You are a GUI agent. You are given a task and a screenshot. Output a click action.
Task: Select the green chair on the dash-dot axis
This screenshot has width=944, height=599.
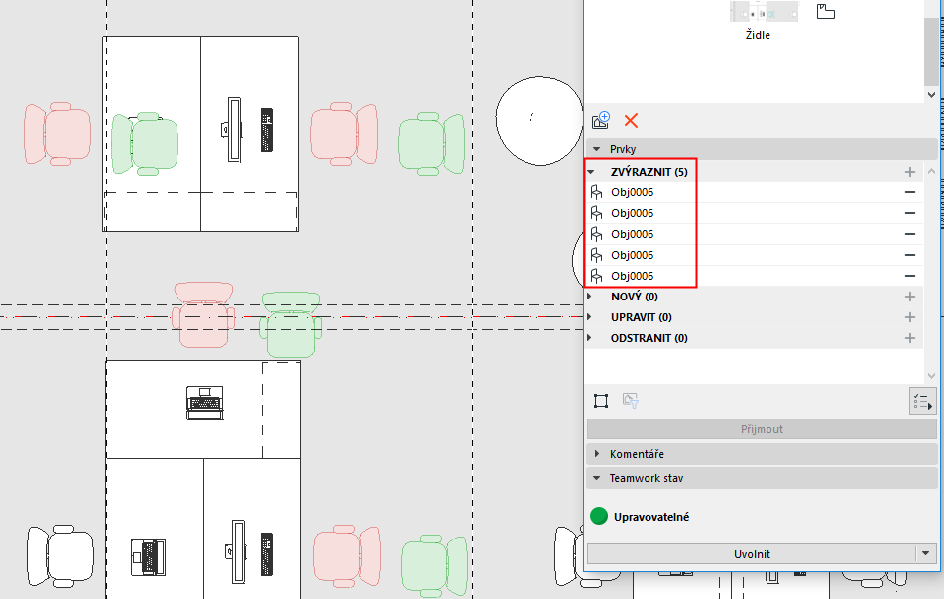[x=291, y=324]
